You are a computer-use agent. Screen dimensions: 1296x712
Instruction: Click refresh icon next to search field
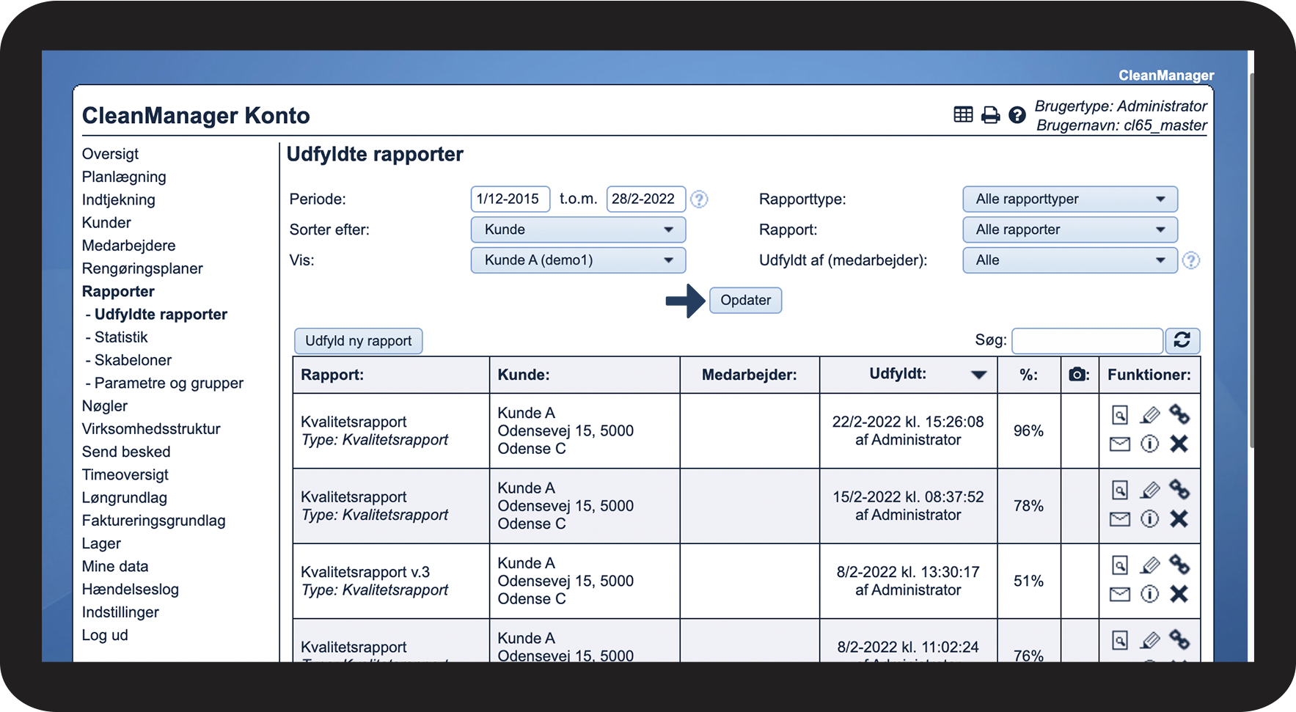pyautogui.click(x=1182, y=340)
